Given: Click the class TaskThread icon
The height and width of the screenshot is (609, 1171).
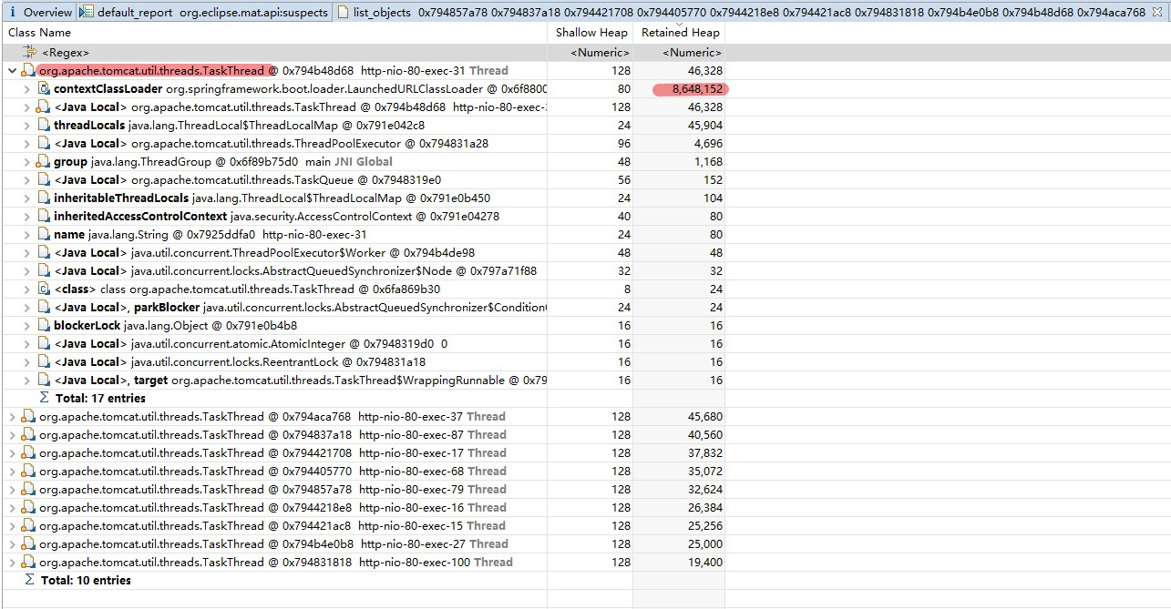Looking at the screenshot, I should coord(44,289).
